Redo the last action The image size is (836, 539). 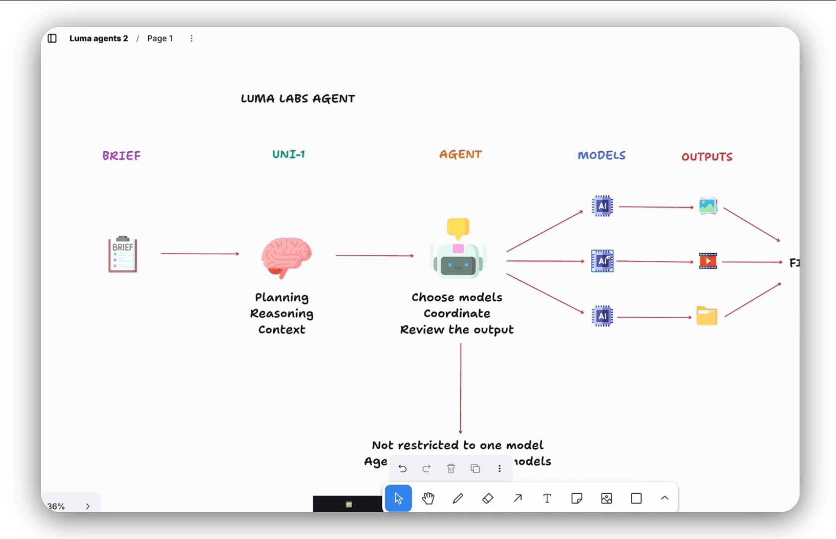pyautogui.click(x=427, y=469)
